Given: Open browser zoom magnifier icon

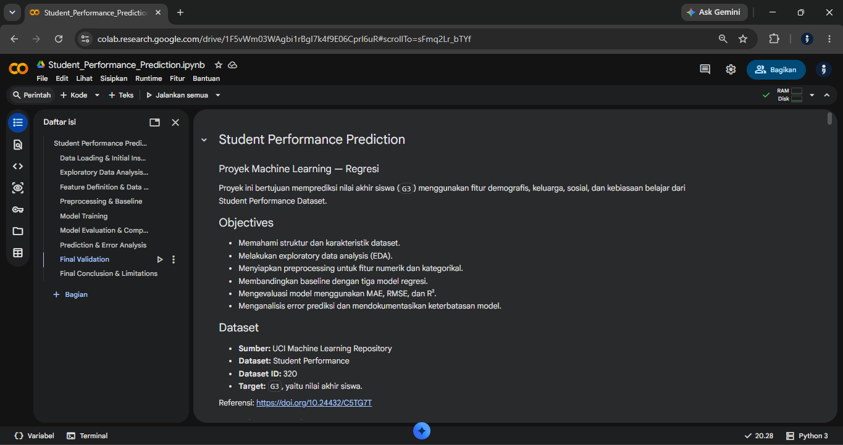Looking at the screenshot, I should click(723, 39).
